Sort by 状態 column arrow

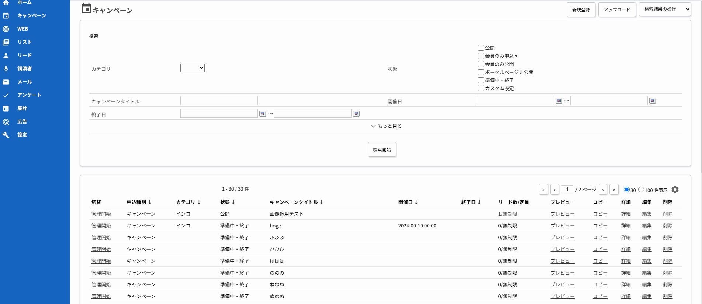[x=234, y=202]
